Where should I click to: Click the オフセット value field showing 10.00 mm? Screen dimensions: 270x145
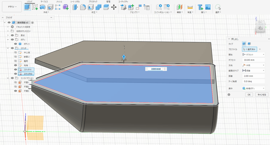tap(253, 60)
